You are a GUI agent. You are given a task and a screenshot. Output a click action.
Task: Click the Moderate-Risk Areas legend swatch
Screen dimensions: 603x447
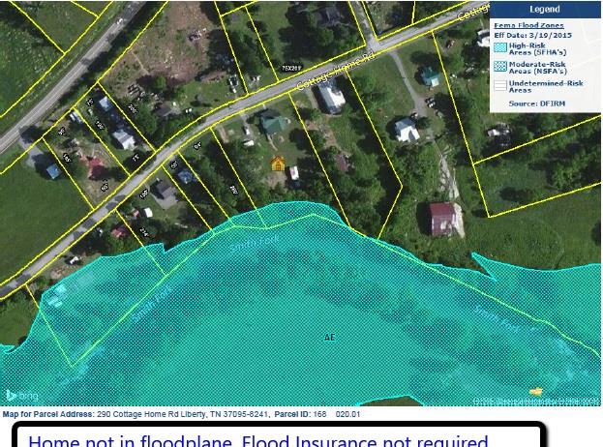(500, 66)
